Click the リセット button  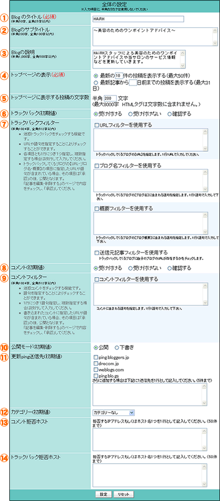pyautogui.click(x=123, y=494)
